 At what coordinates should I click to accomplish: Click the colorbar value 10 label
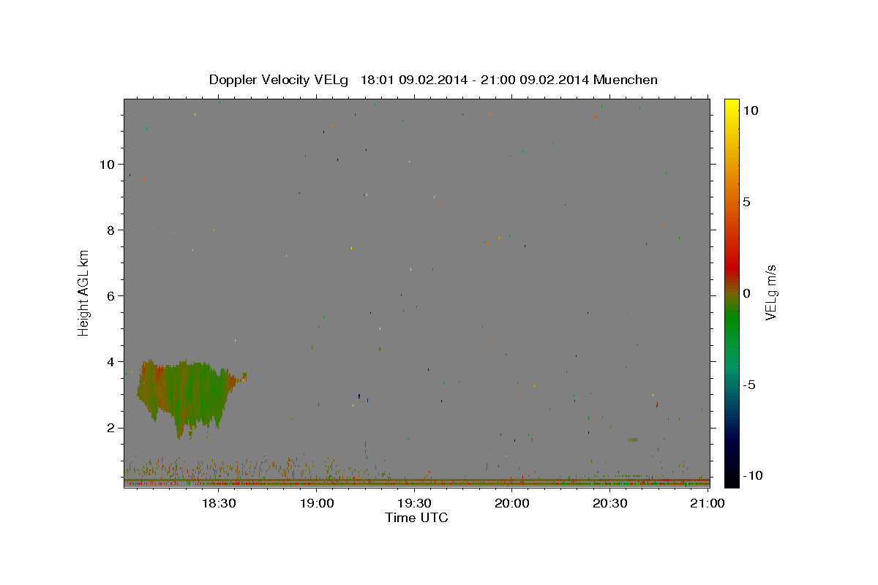pos(750,110)
